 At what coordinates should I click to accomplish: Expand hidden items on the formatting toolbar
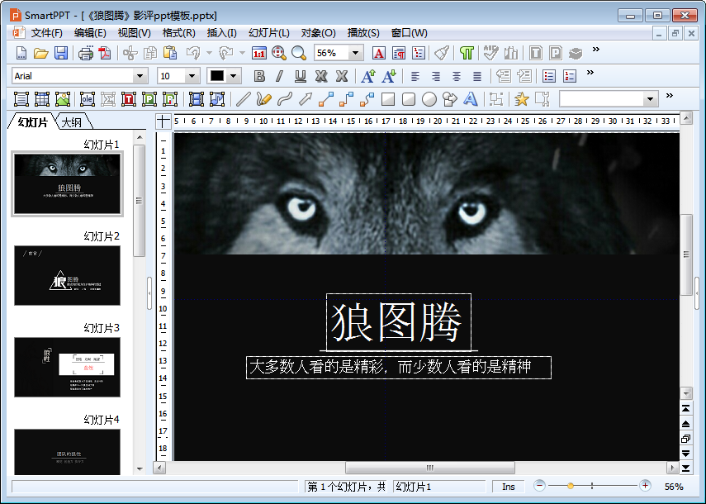click(x=590, y=72)
